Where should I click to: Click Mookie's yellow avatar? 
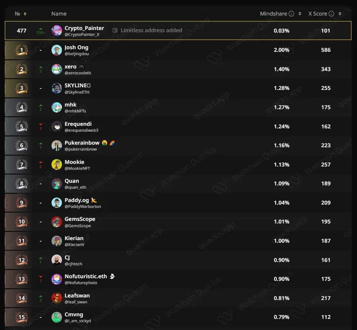(x=57, y=165)
